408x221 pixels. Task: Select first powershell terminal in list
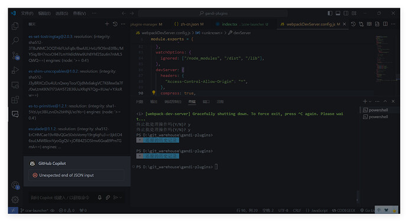(x=378, y=110)
